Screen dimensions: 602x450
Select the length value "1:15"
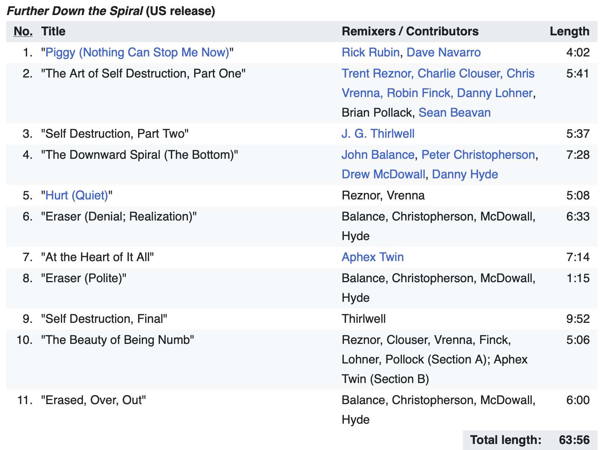point(578,278)
